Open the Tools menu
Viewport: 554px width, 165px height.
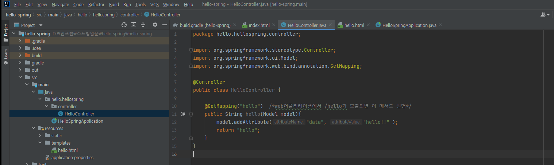tap(140, 5)
